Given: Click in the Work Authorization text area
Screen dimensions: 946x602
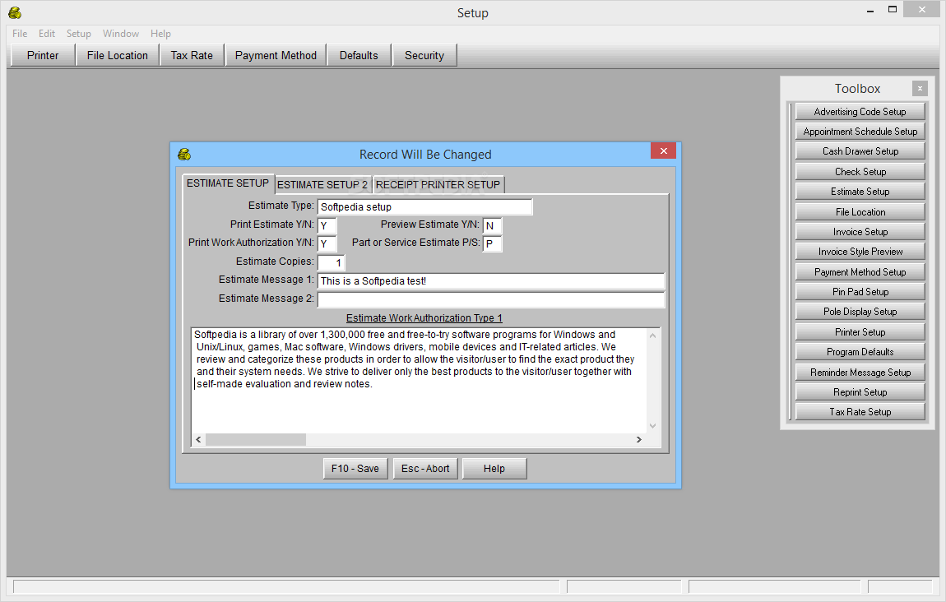Looking at the screenshot, I should [x=419, y=381].
